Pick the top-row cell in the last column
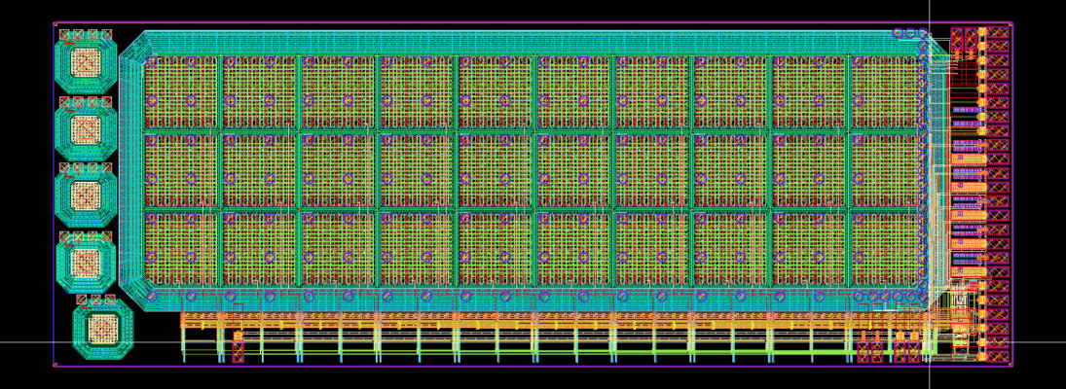Screen dimensions: 1066x389 pyautogui.click(x=887, y=91)
